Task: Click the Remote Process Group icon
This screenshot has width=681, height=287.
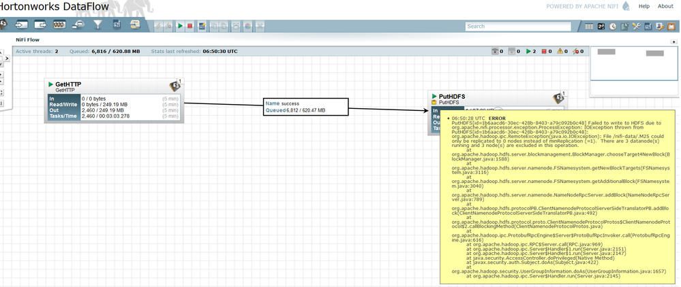Action: (x=78, y=25)
